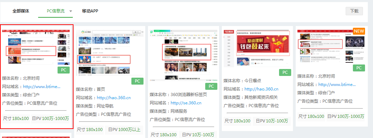The width and height of the screenshot is (373, 138).
Task: Click the text 媒体名称：首页
Action: (x=90, y=89)
